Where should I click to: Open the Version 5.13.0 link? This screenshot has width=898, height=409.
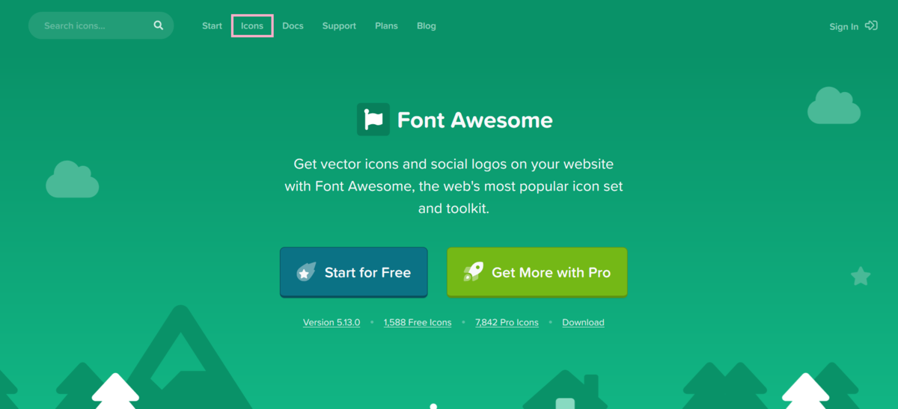(332, 323)
